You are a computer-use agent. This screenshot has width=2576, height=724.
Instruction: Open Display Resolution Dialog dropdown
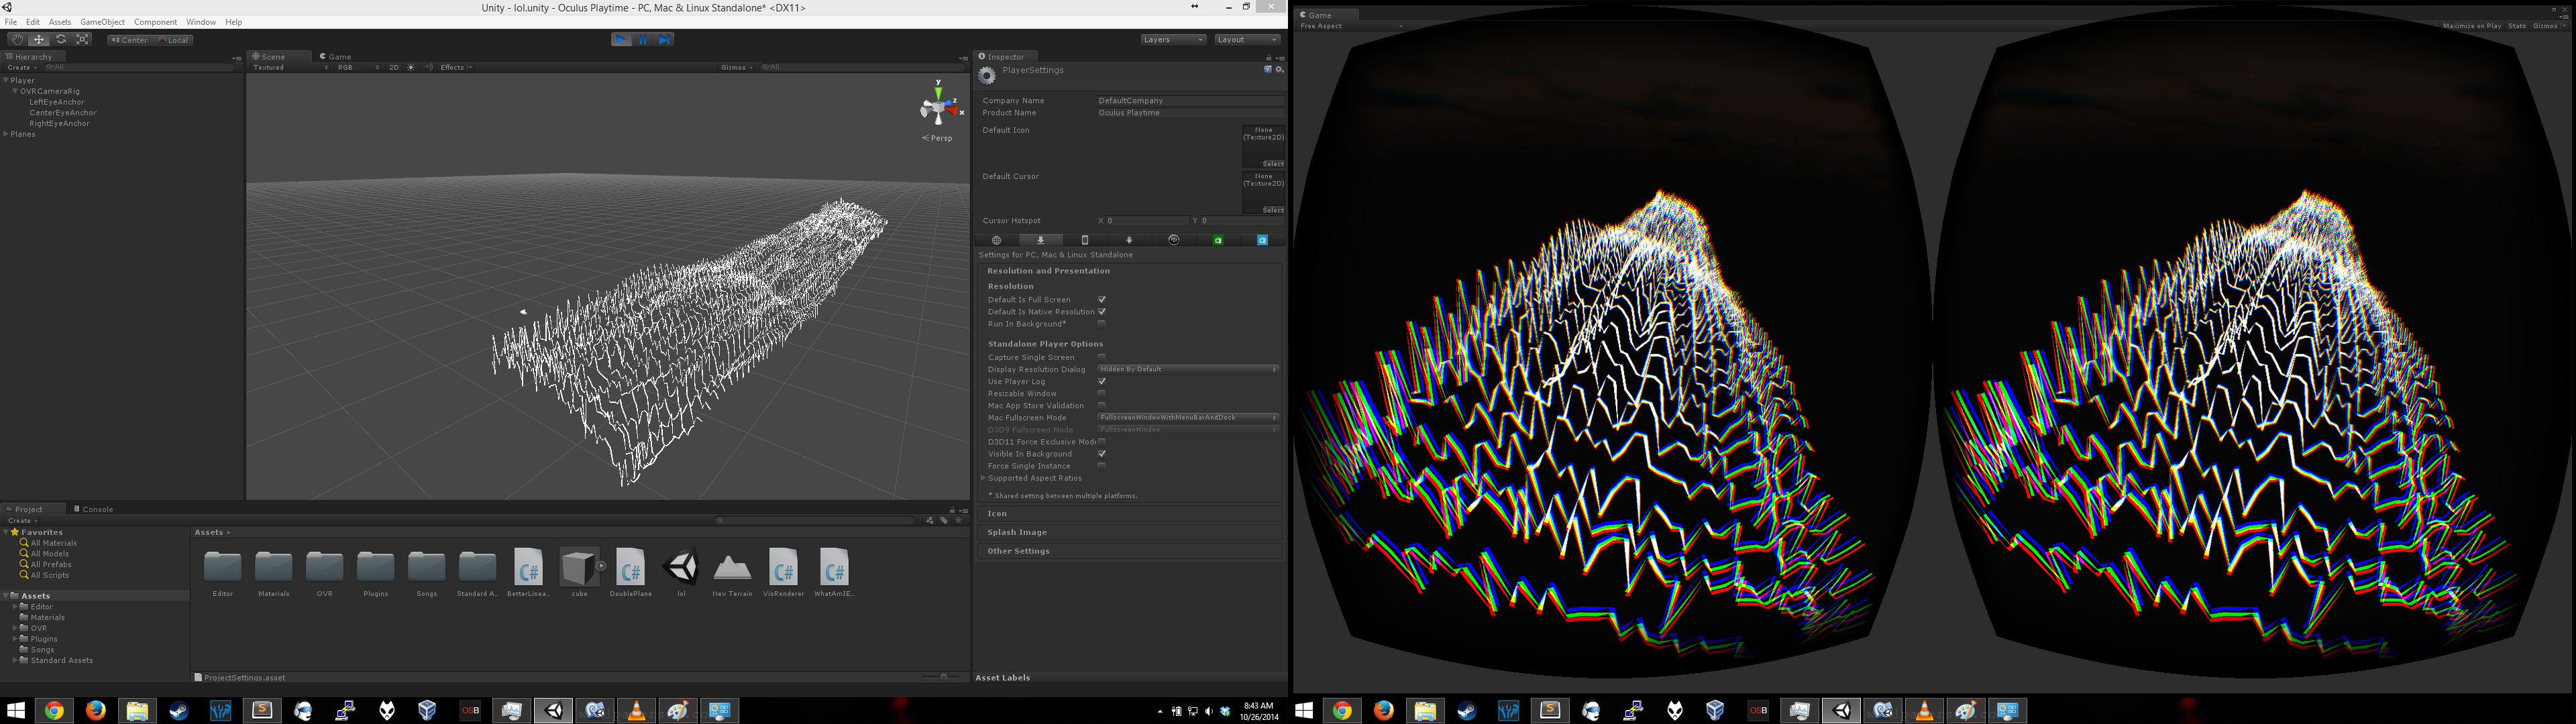click(1187, 370)
